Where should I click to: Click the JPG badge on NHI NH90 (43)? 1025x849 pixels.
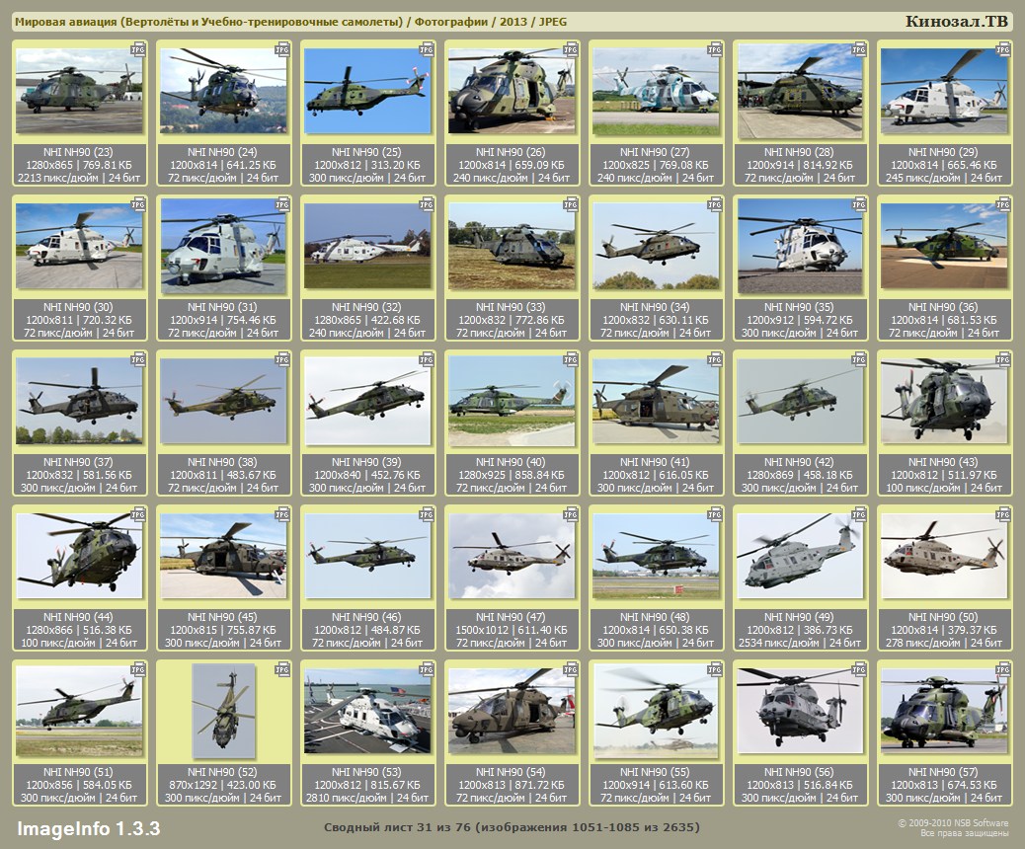[1002, 359]
